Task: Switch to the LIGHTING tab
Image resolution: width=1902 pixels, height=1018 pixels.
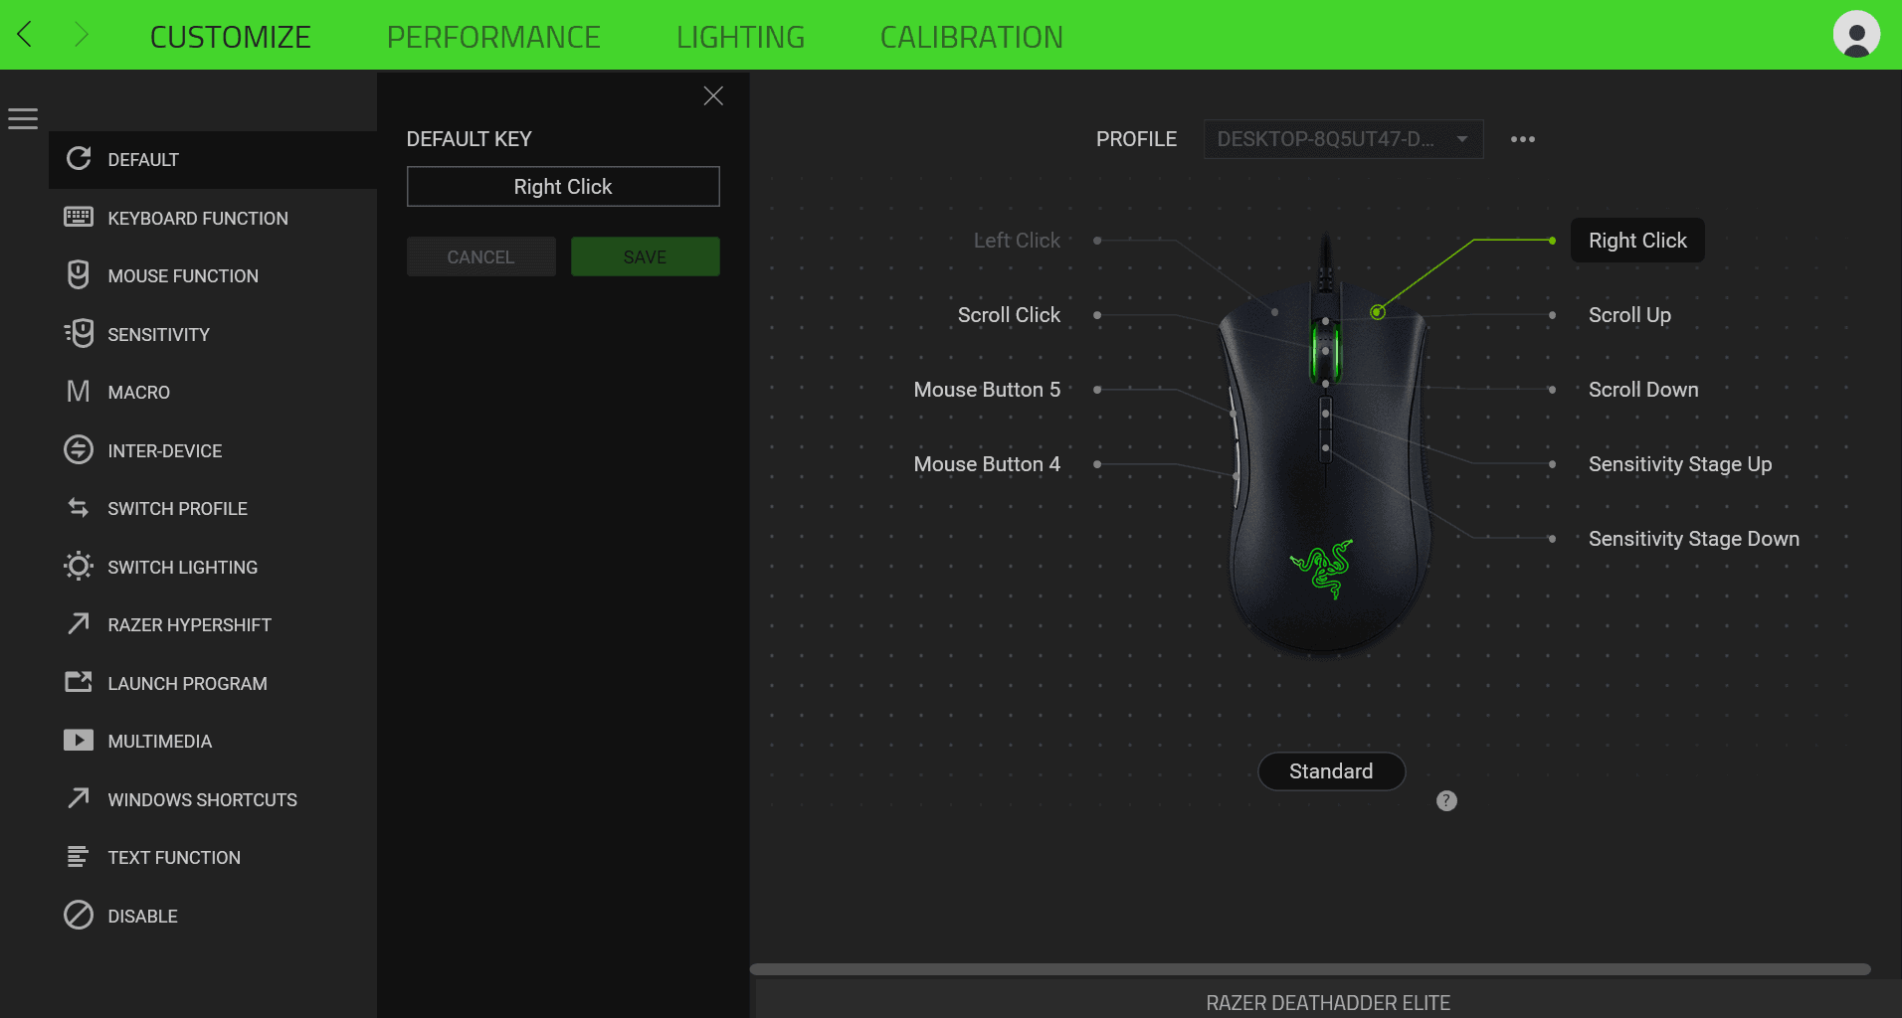Action: click(x=740, y=37)
